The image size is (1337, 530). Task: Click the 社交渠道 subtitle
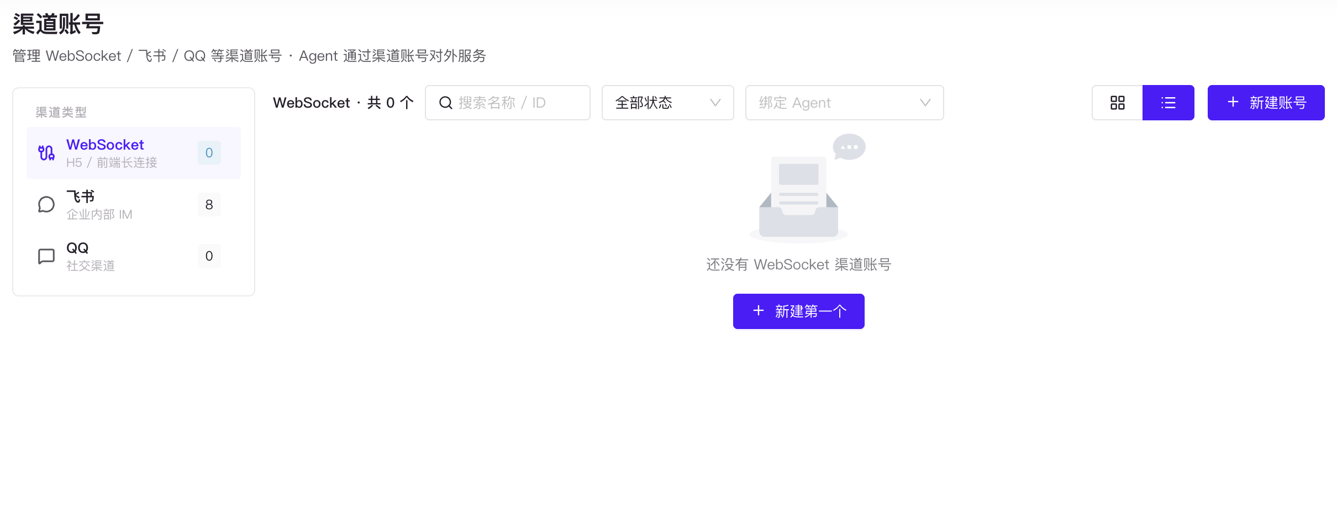tap(91, 266)
